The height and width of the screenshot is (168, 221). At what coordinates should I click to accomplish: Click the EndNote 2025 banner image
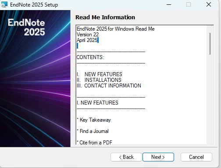[35, 78]
